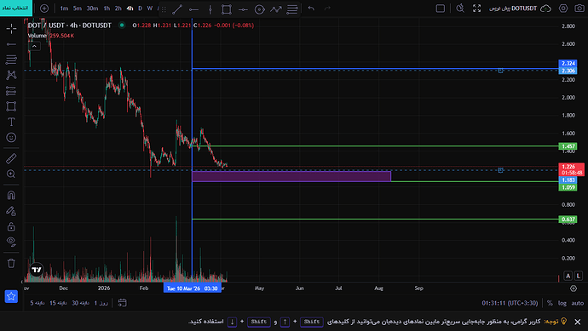Take a chart snapshot with camera icon
The image size is (588, 331).
(x=579, y=9)
